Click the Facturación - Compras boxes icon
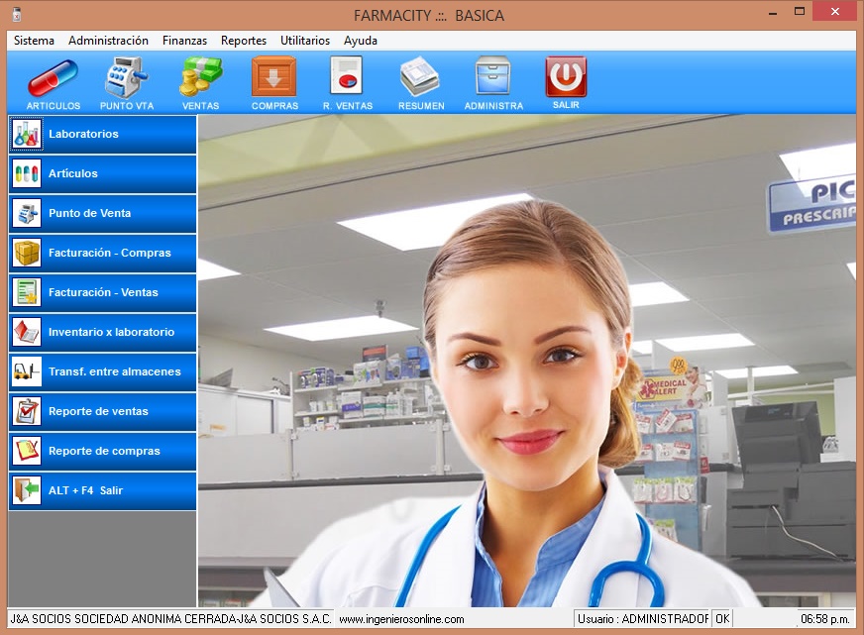 coord(27,253)
